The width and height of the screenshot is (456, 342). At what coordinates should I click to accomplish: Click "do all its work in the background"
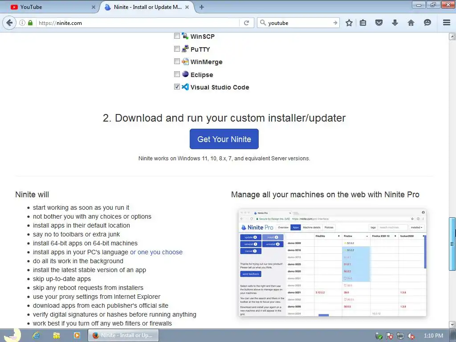pos(78,261)
